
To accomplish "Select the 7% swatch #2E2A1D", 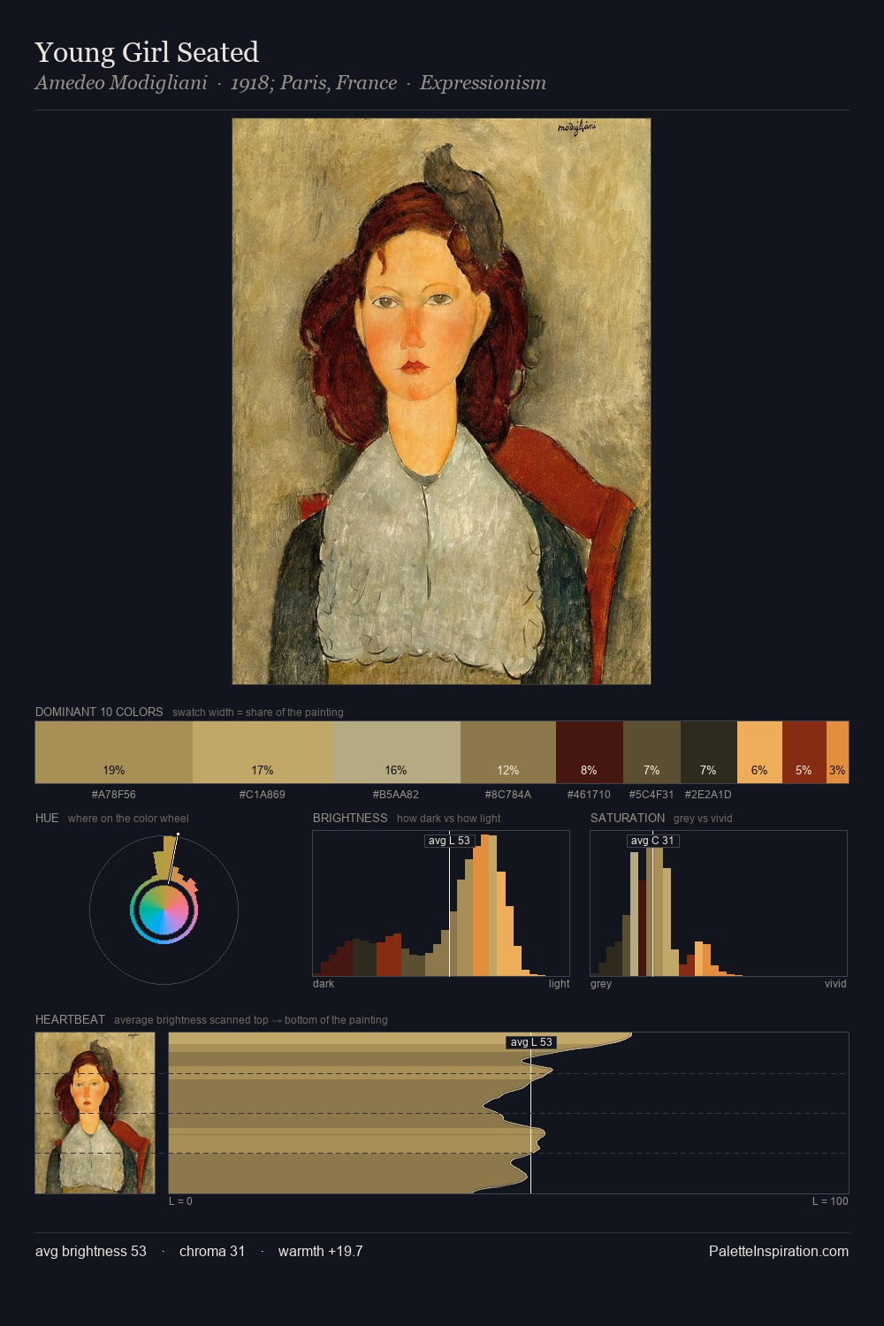I will point(709,752).
